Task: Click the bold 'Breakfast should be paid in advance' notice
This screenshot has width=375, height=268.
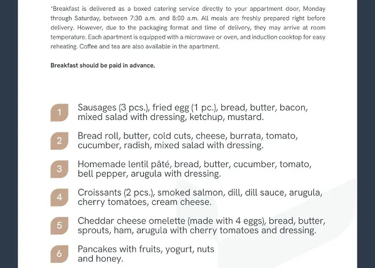Action: (x=102, y=65)
